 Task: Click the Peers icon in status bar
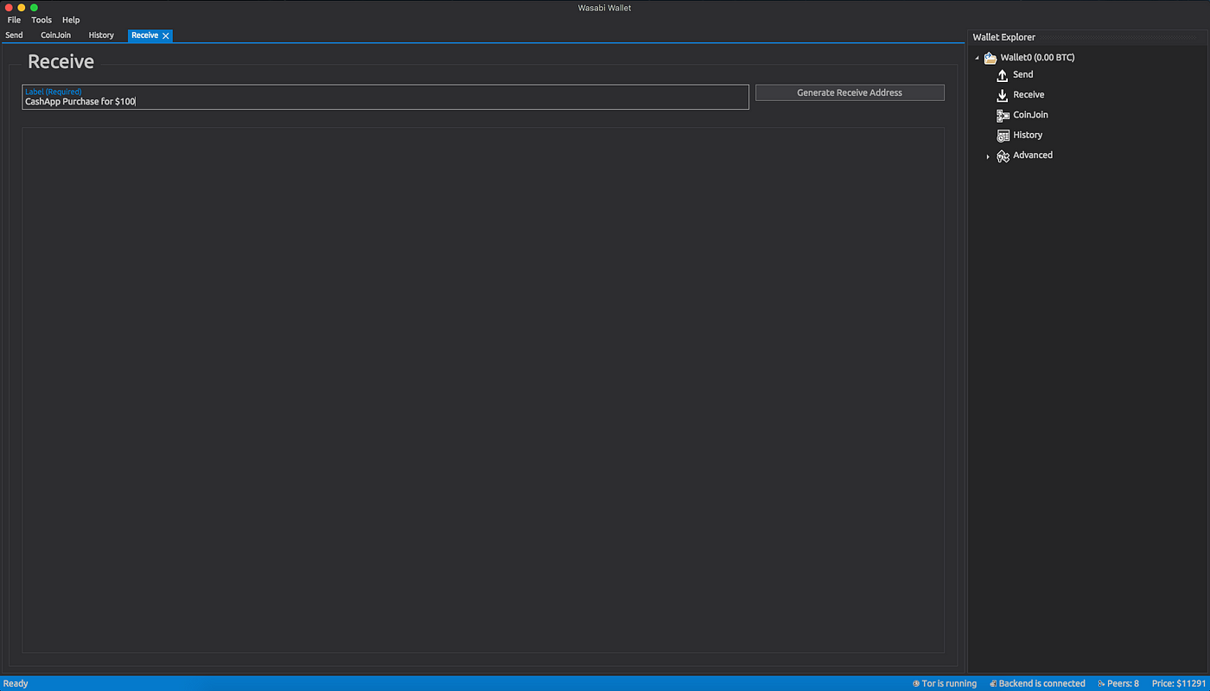(x=1101, y=683)
